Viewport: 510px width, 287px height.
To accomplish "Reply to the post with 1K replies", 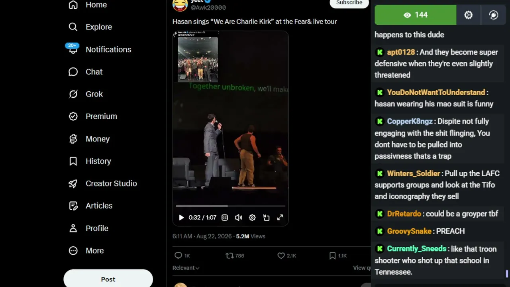I will [182, 256].
